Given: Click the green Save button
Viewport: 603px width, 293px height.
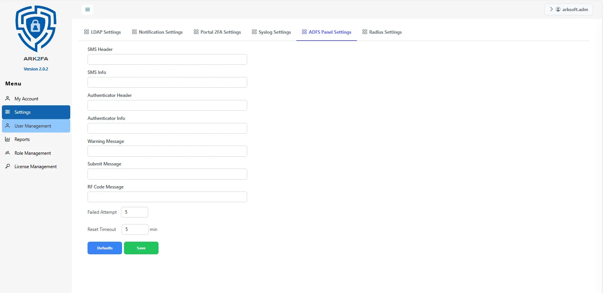Looking at the screenshot, I should (141, 248).
